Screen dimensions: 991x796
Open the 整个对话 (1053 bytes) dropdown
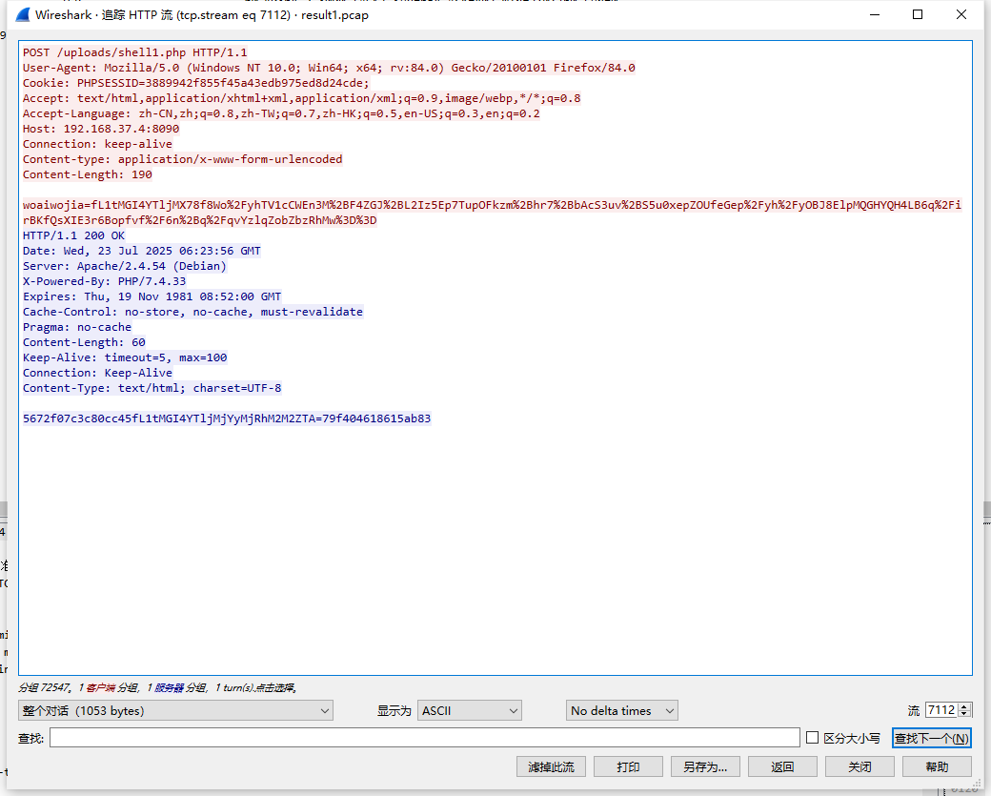coord(175,710)
